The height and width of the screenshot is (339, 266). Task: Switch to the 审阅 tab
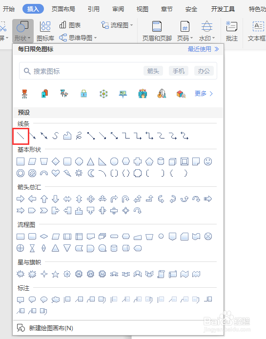click(x=118, y=9)
